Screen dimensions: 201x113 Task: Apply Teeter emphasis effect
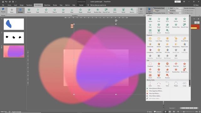coord(167,39)
